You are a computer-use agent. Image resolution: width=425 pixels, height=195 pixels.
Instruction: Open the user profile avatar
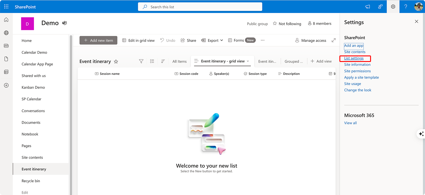(x=419, y=6)
